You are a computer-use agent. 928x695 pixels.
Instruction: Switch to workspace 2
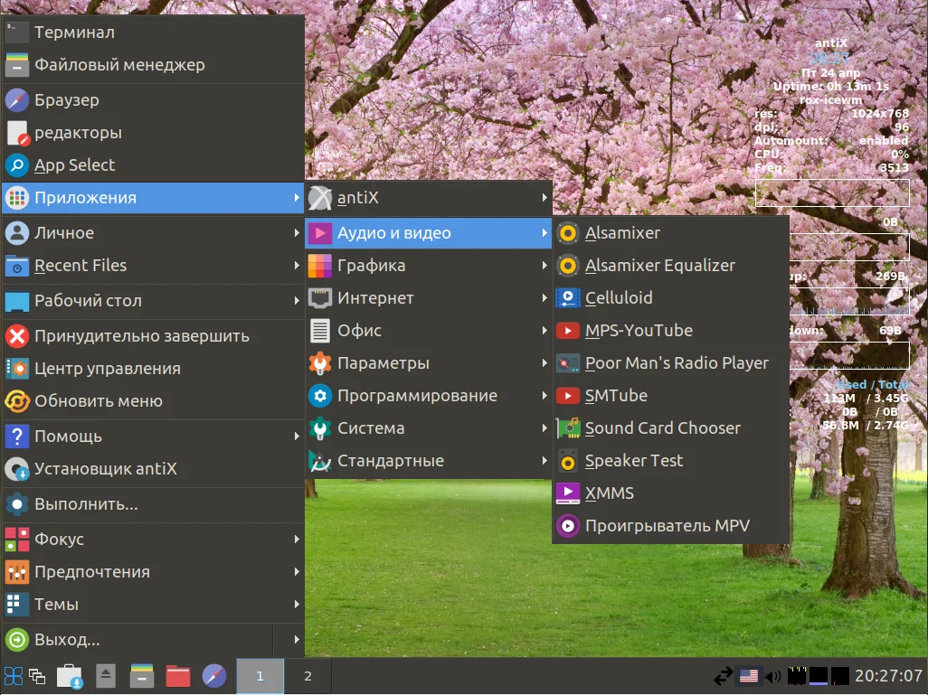(x=308, y=676)
